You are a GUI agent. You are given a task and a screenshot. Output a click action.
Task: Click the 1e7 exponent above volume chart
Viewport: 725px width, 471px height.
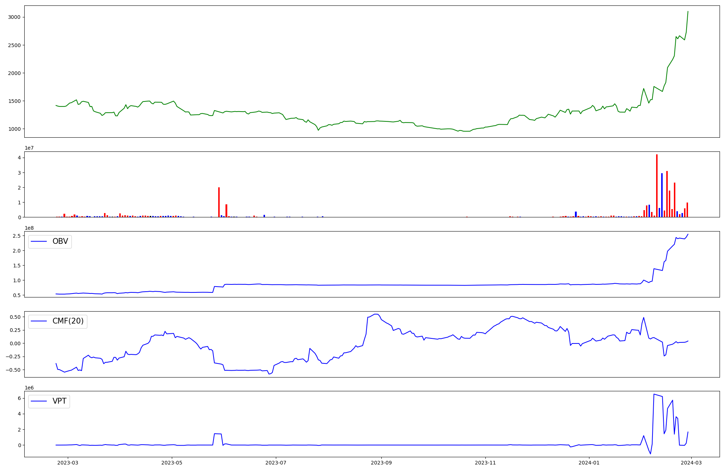(29, 148)
